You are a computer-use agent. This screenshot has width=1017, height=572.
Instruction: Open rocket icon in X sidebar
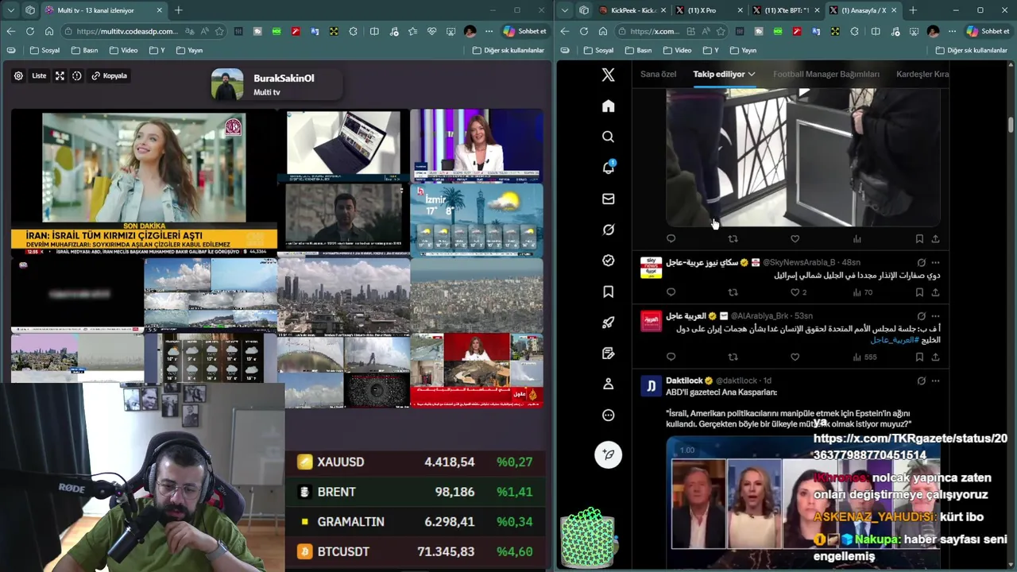point(608,323)
